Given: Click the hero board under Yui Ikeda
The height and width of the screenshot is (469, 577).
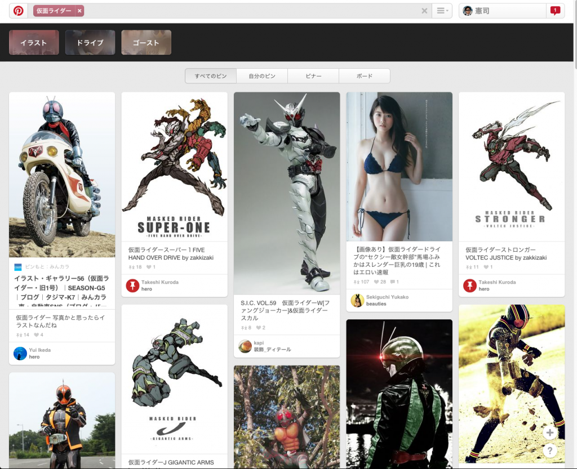Looking at the screenshot, I should click(34, 357).
